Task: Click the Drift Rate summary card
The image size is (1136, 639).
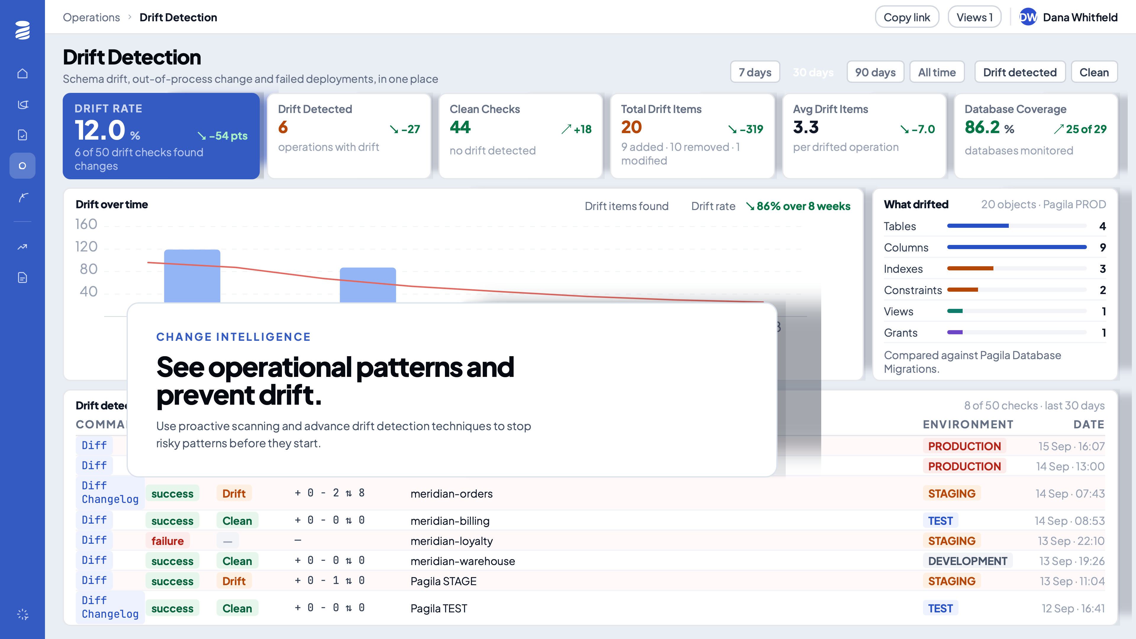Action: pyautogui.click(x=161, y=136)
